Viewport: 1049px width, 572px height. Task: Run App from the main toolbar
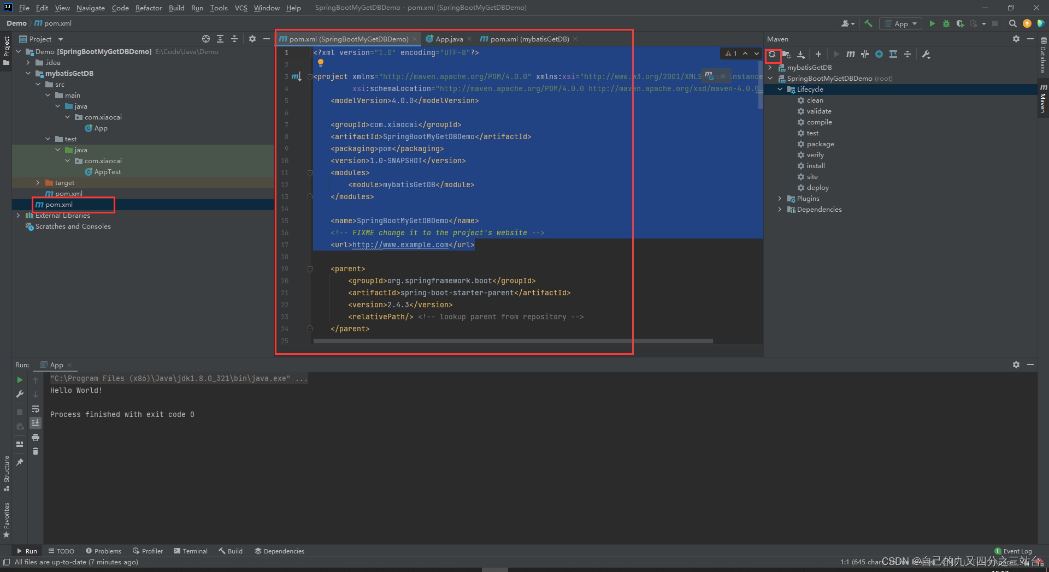pyautogui.click(x=932, y=23)
